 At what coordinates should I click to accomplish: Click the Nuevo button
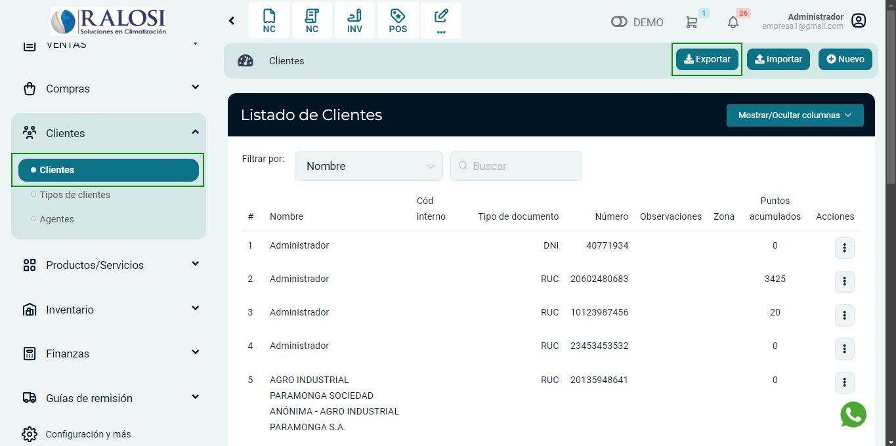pos(845,59)
